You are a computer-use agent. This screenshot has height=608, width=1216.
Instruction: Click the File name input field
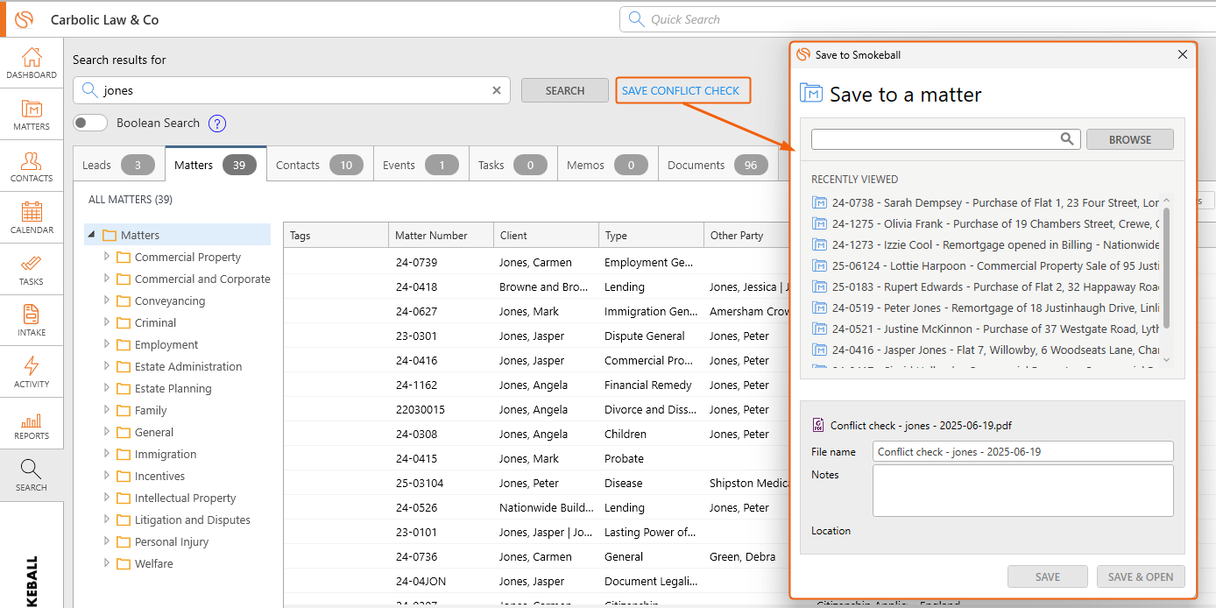1022,452
